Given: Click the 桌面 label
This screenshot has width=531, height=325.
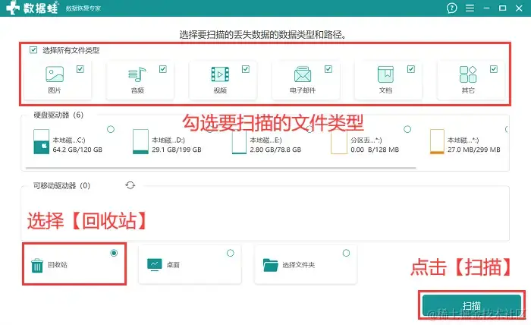Looking at the screenshot, I should tap(173, 265).
